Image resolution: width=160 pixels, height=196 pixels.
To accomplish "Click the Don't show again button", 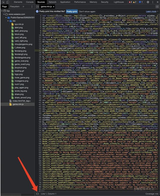I will click(87, 12).
